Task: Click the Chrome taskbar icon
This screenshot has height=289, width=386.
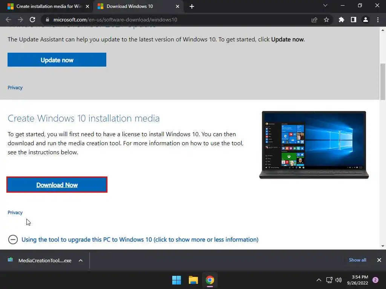Action: click(x=210, y=280)
